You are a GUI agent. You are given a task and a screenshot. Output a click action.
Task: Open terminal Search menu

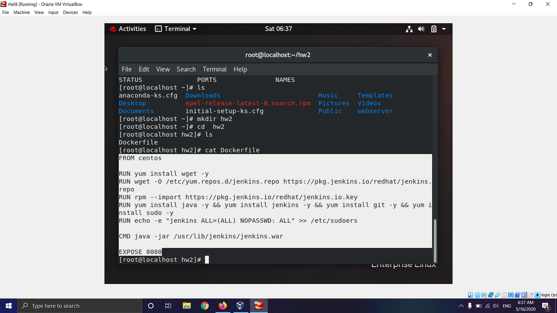[186, 69]
